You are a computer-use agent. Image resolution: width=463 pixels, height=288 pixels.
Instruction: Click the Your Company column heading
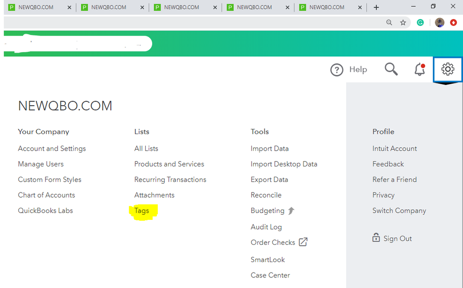pos(44,132)
